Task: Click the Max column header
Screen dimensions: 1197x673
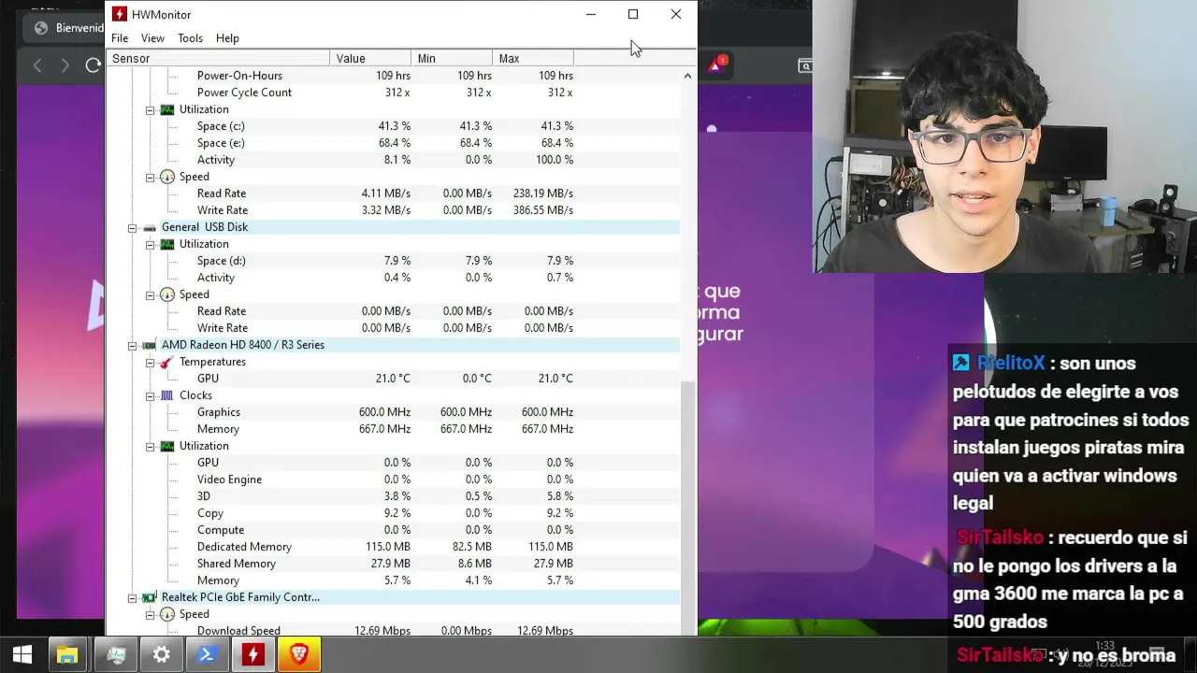Action: [x=533, y=58]
